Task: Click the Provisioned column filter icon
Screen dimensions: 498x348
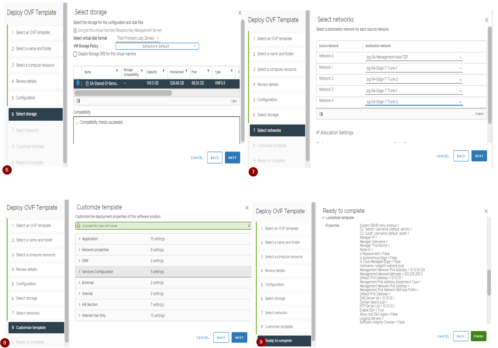Action: (186, 71)
